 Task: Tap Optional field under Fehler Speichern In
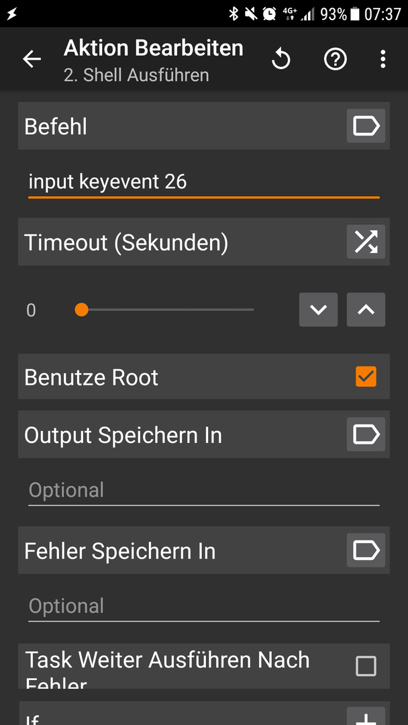click(x=204, y=607)
